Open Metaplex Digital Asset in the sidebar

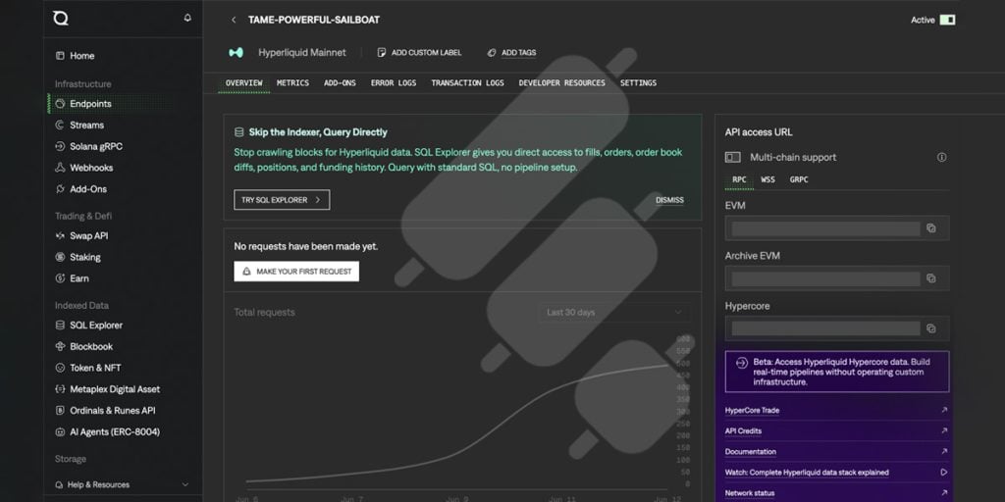click(x=108, y=389)
